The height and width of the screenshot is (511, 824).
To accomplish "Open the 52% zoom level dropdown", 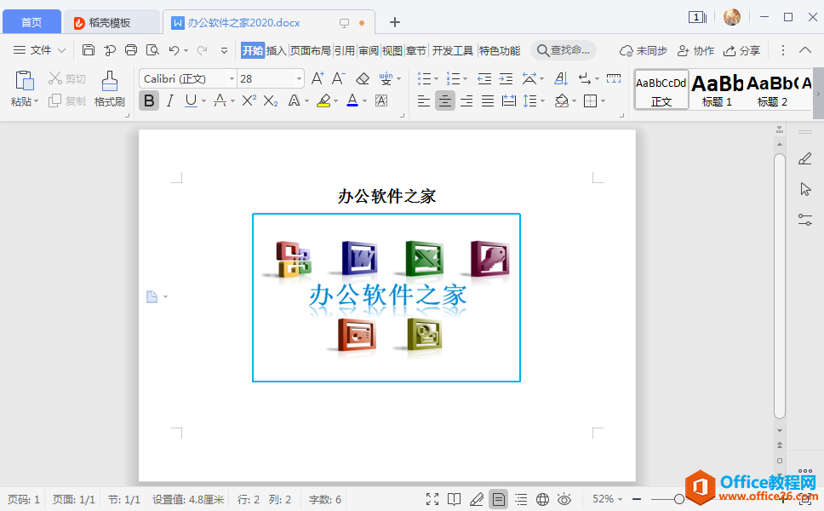I will 608,499.
